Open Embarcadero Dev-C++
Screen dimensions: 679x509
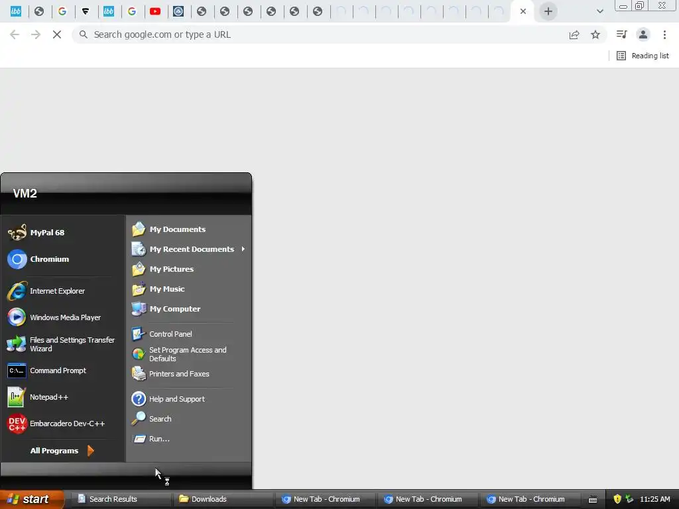[62, 424]
